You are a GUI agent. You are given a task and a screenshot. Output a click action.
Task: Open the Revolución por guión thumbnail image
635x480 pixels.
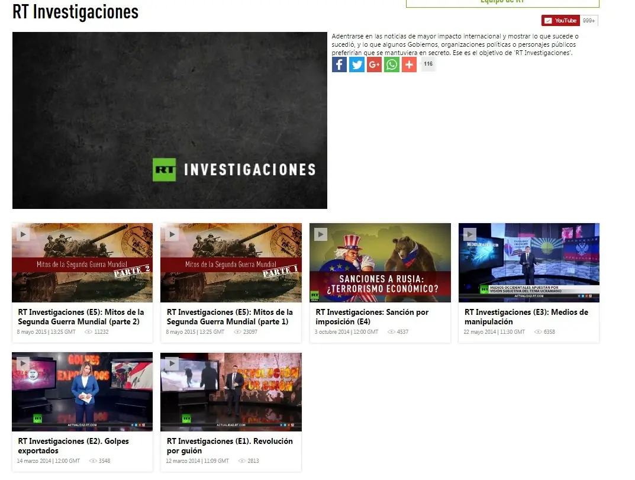coord(231,392)
